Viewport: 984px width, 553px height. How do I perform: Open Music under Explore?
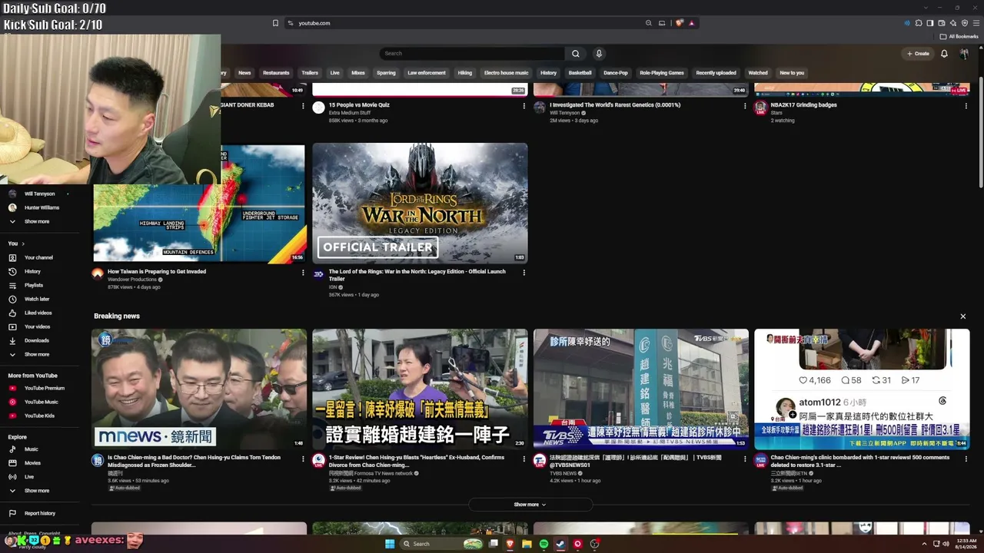[x=32, y=449]
